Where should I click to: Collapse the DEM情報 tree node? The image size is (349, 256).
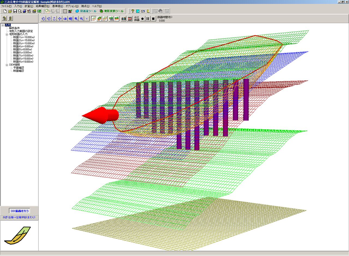click(7, 65)
